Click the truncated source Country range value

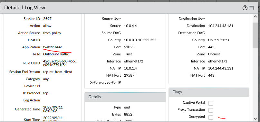(x=142, y=40)
